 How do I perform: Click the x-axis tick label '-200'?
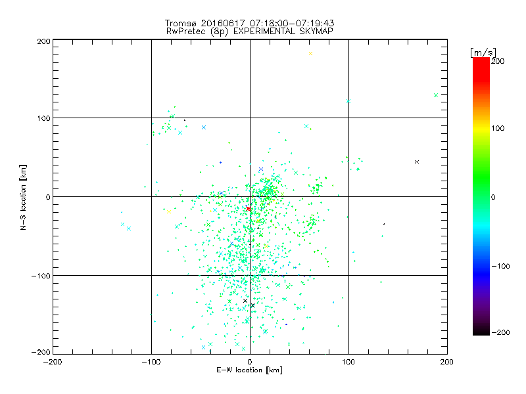(53, 362)
